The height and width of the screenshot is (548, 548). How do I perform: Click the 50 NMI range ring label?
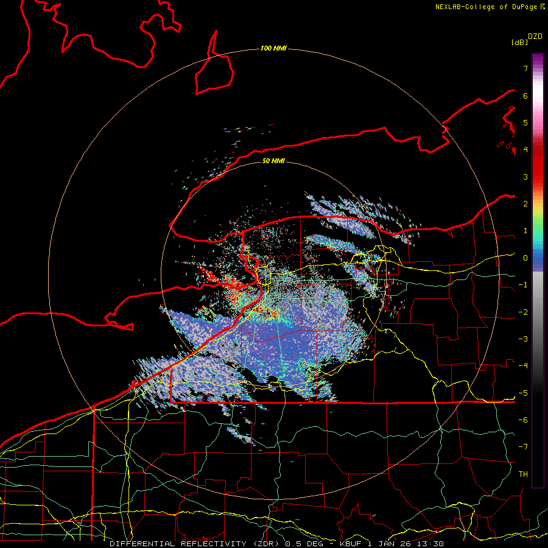273,161
